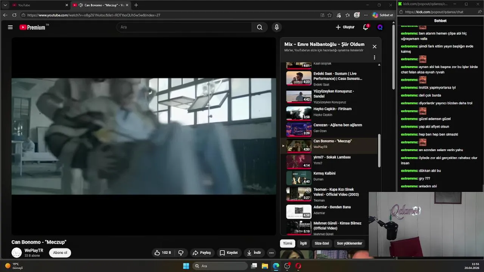
Task: Play Evdeki Saat - Sustum playlist item
Action: point(329,79)
